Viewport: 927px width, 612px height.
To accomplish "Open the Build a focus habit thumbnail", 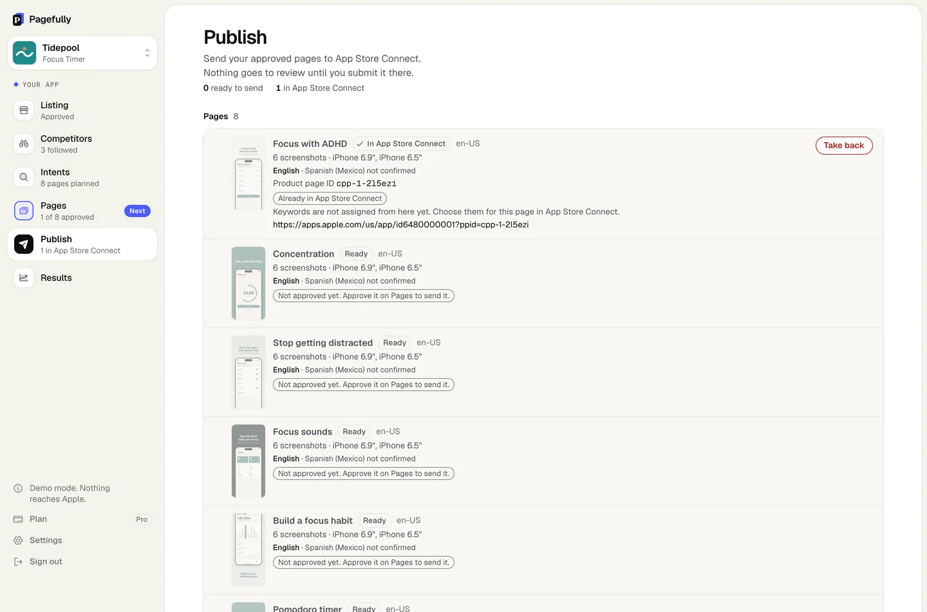I will click(248, 550).
